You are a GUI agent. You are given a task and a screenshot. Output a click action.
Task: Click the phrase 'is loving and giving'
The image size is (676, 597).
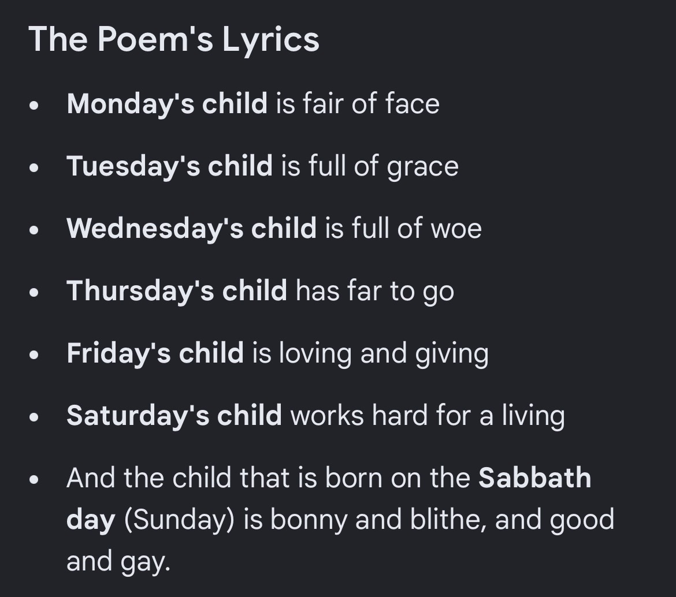click(x=370, y=353)
